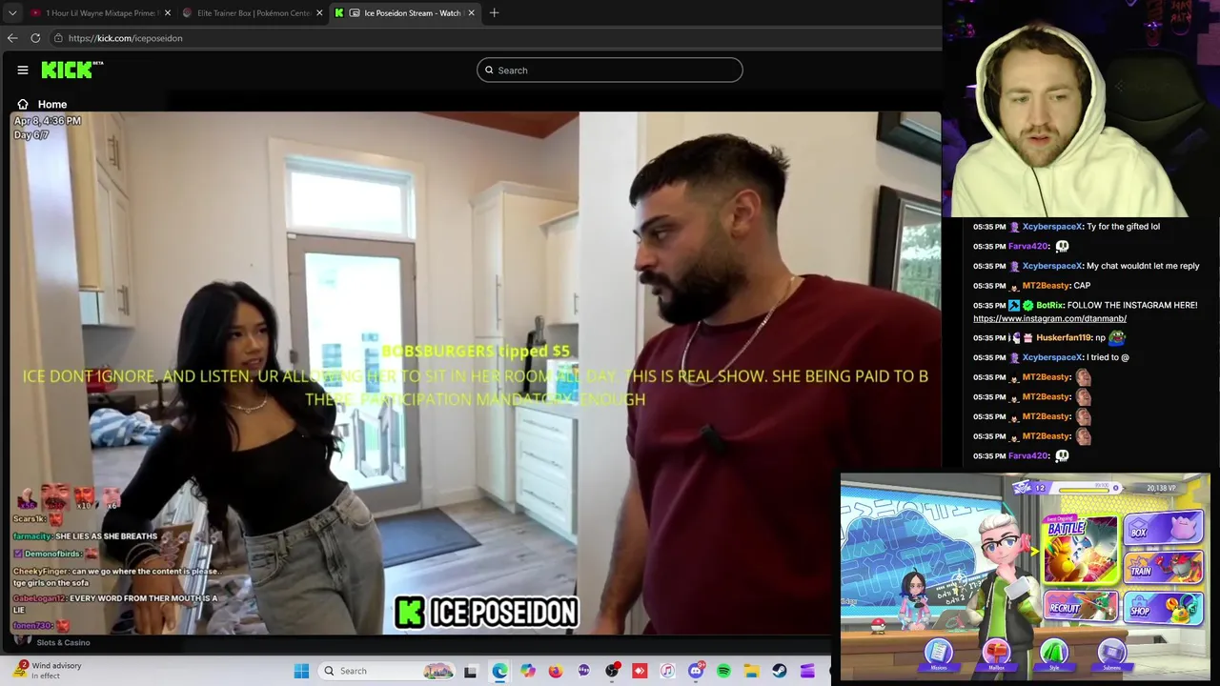Close the Ice Poseidon Stream tab

[471, 13]
